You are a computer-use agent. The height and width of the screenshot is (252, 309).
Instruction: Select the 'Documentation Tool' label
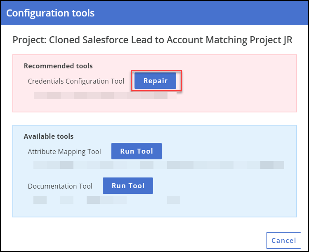(x=60, y=186)
